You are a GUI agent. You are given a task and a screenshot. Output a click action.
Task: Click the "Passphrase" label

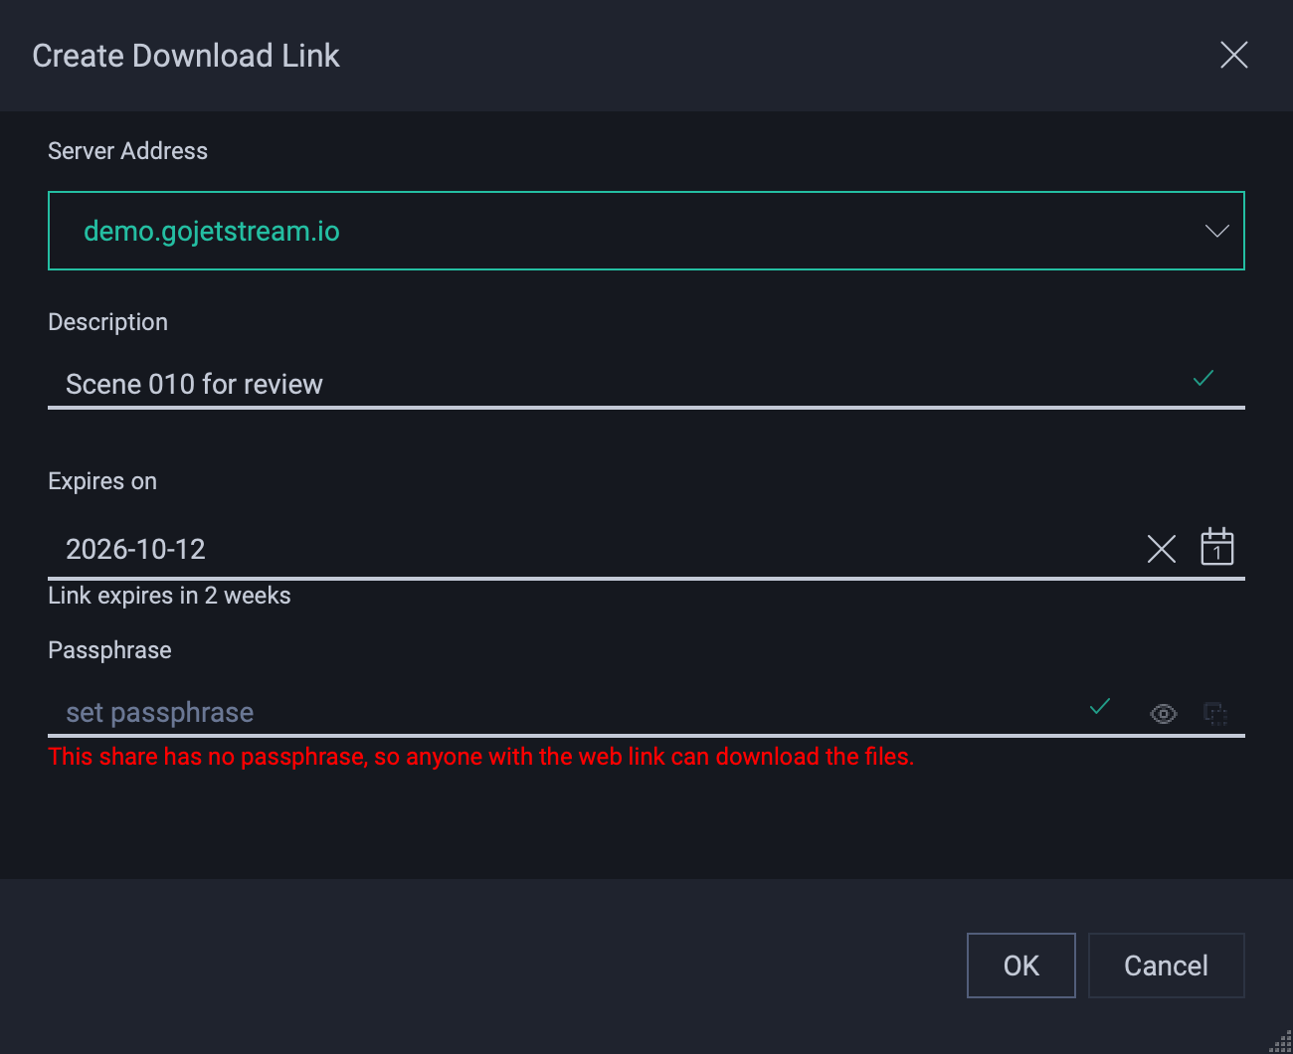(109, 650)
